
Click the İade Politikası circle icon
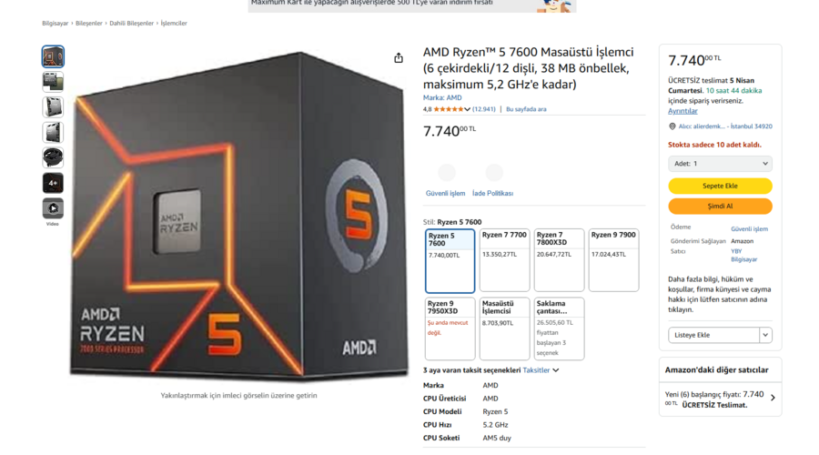tap(494, 172)
